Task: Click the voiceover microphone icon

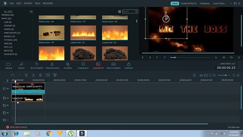Action: 216,57
